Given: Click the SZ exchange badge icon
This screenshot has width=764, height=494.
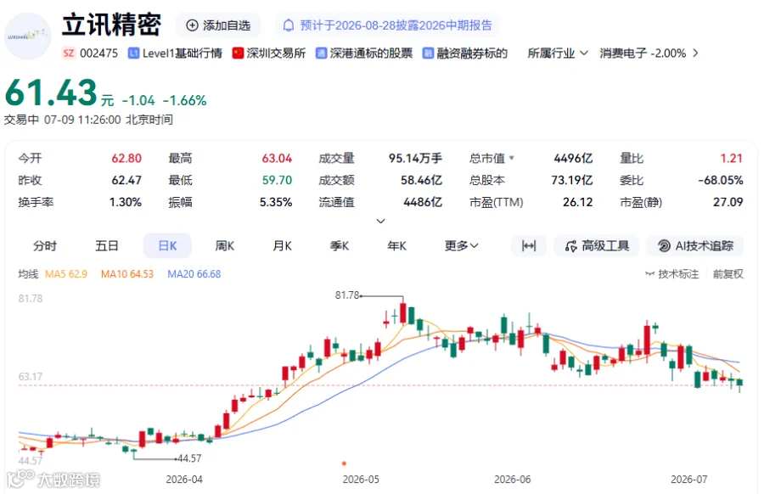Looking at the screenshot, I should click(69, 53).
